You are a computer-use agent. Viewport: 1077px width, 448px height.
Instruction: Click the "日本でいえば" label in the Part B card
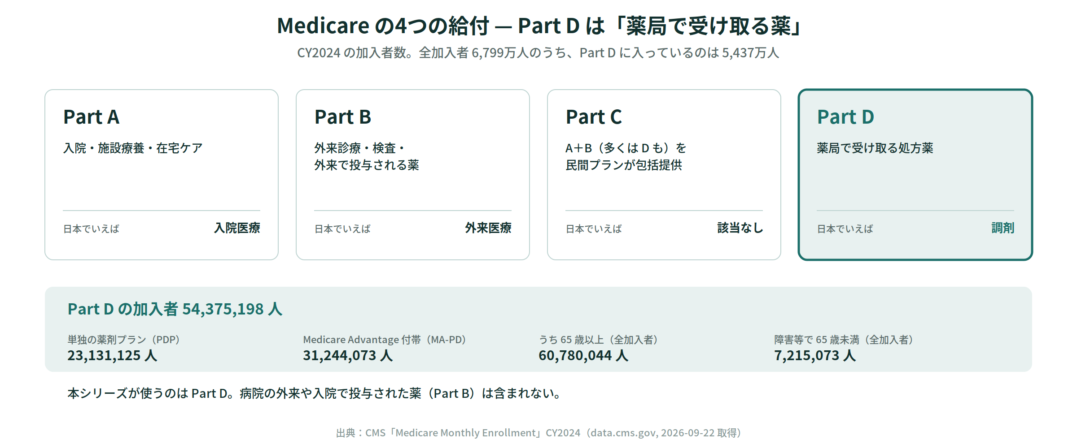(x=342, y=229)
